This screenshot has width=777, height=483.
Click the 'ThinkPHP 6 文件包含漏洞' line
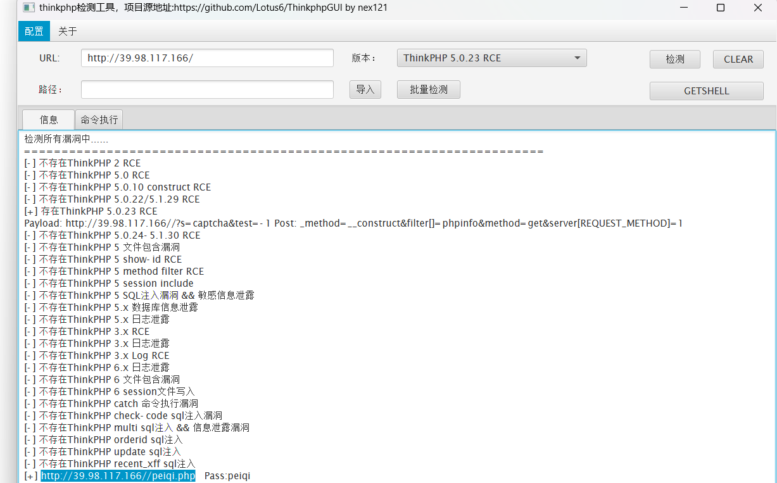pos(102,380)
